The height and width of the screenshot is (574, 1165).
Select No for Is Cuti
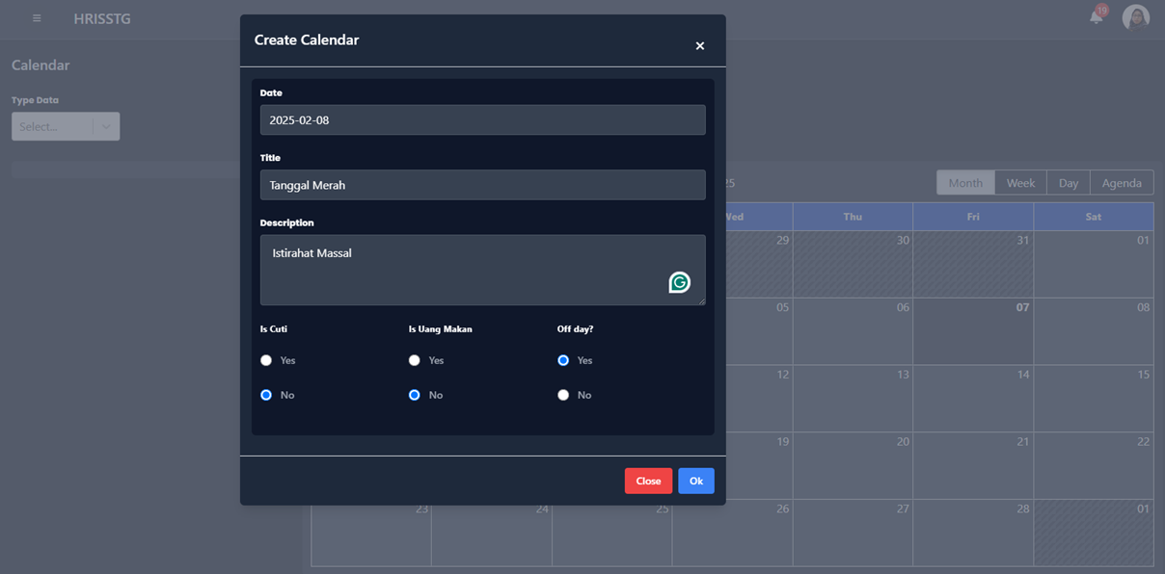pos(266,395)
